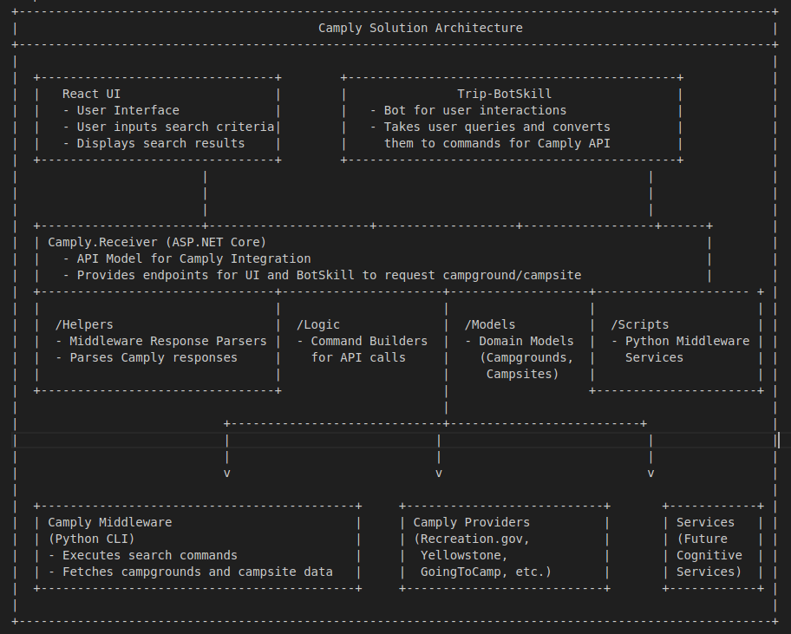Screen dimensions: 791x634
Task: Click the 'Camply Middleware' heading
Action: click(110, 522)
